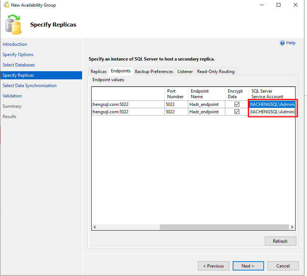Switch to the Replicas tab
Screen dimensions: 307x276
(x=98, y=72)
